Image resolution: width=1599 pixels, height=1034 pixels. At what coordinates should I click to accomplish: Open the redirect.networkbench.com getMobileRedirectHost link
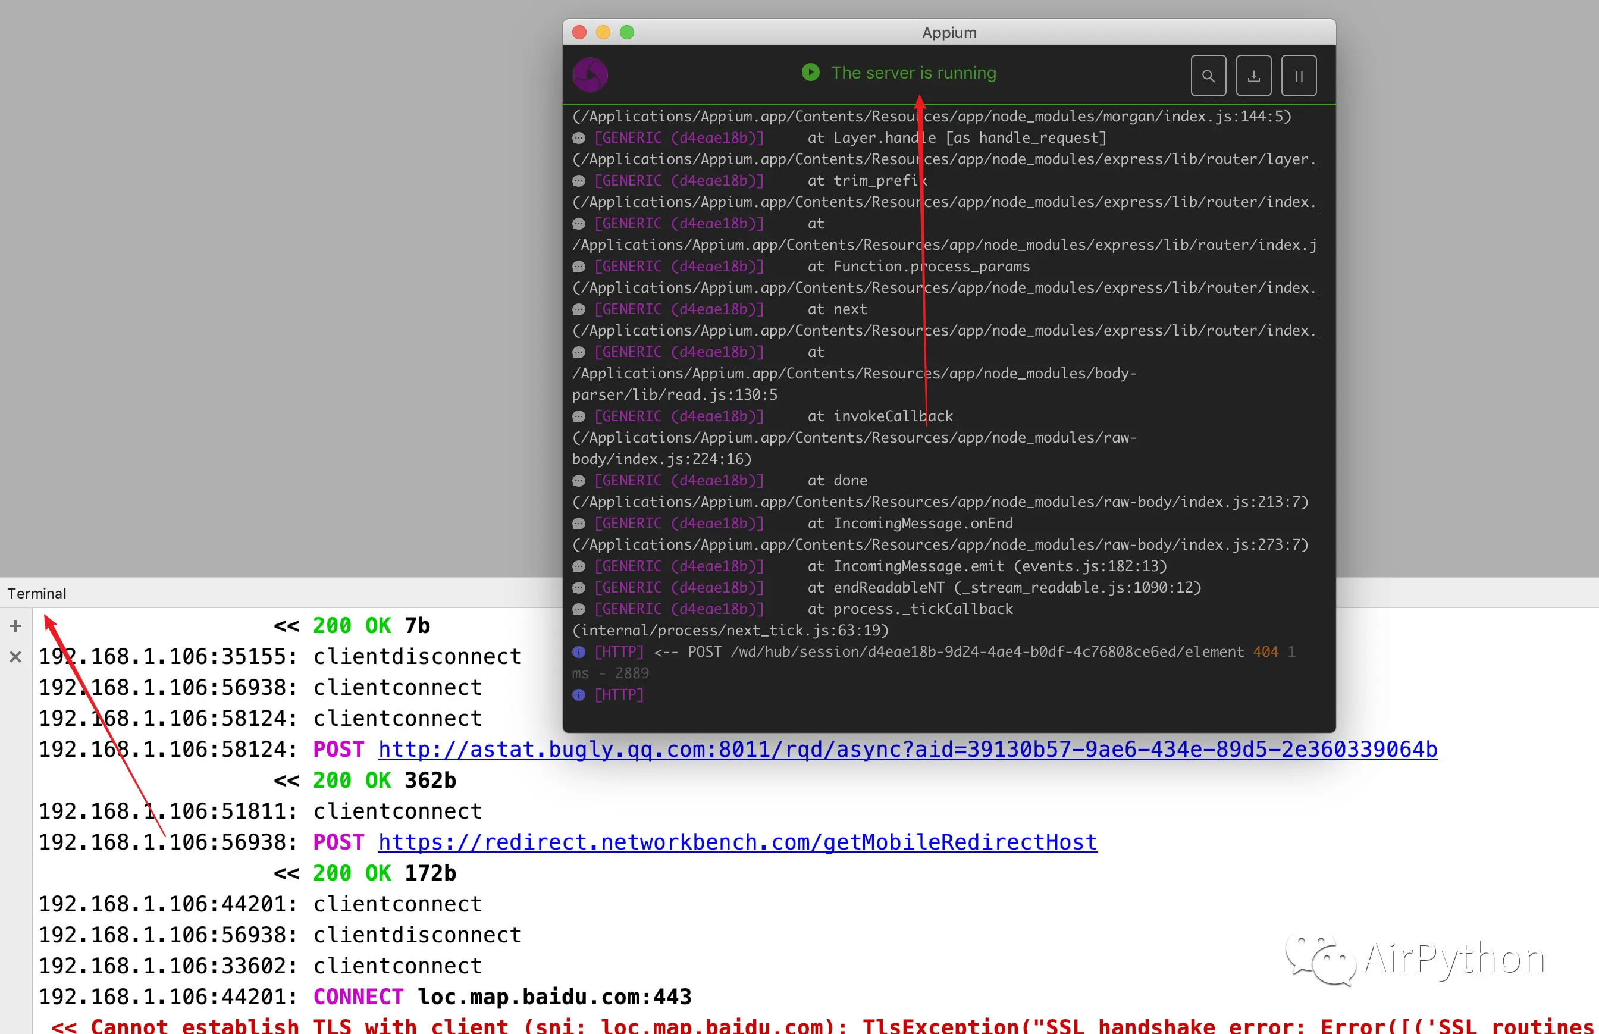click(x=737, y=842)
